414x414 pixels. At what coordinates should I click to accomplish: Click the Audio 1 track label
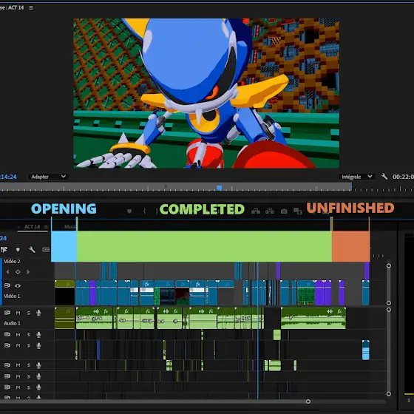[12, 323]
